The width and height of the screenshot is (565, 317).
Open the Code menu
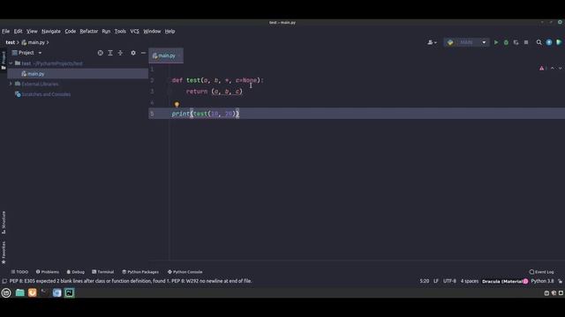(x=71, y=32)
